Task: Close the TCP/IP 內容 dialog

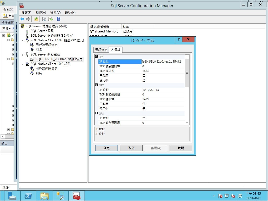Action: (x=188, y=39)
